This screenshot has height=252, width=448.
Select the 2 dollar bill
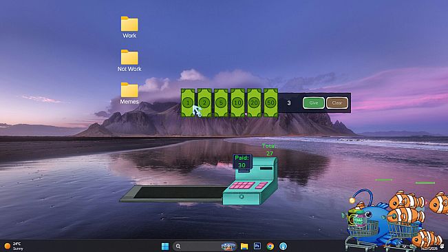tap(204, 103)
